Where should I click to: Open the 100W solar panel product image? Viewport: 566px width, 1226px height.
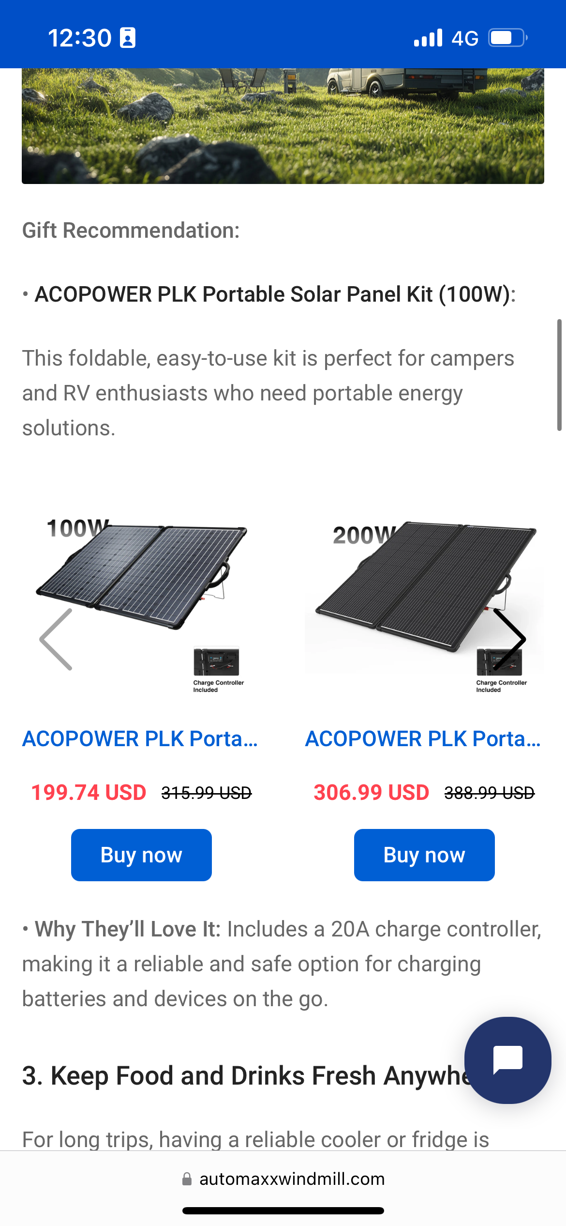141,576
